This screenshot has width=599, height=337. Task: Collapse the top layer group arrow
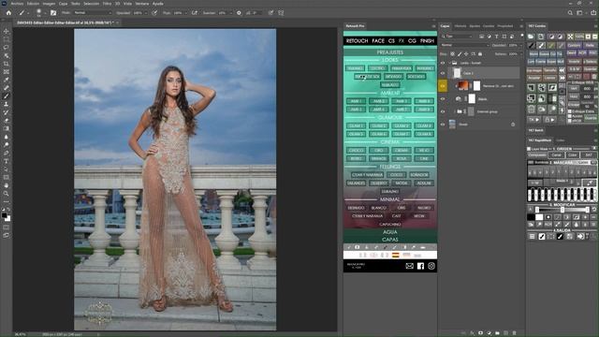[x=449, y=63]
